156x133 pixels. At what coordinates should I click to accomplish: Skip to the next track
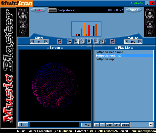pos(96,41)
